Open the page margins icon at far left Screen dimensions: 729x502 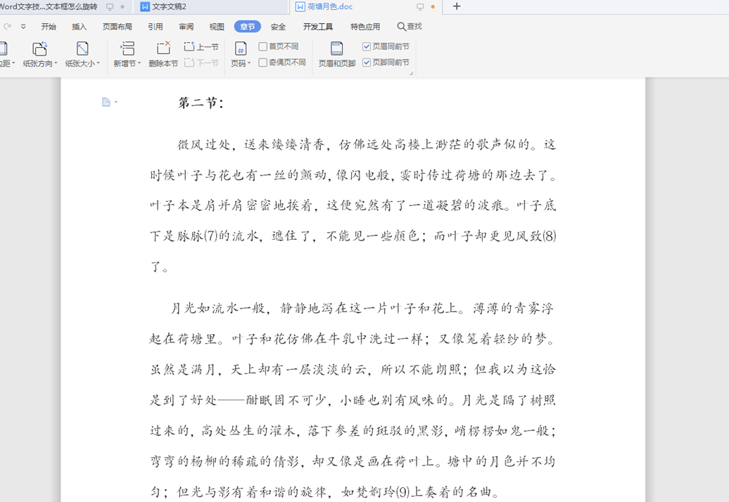point(4,49)
